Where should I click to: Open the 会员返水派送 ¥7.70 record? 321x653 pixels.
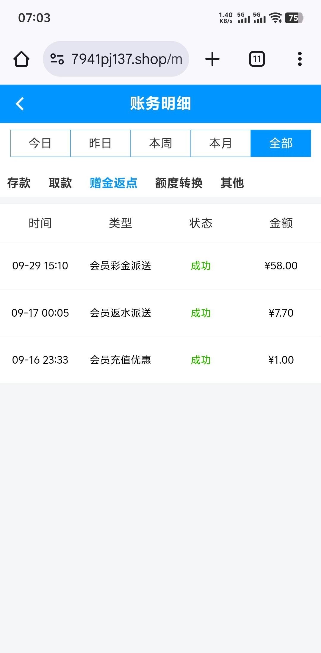point(161,313)
